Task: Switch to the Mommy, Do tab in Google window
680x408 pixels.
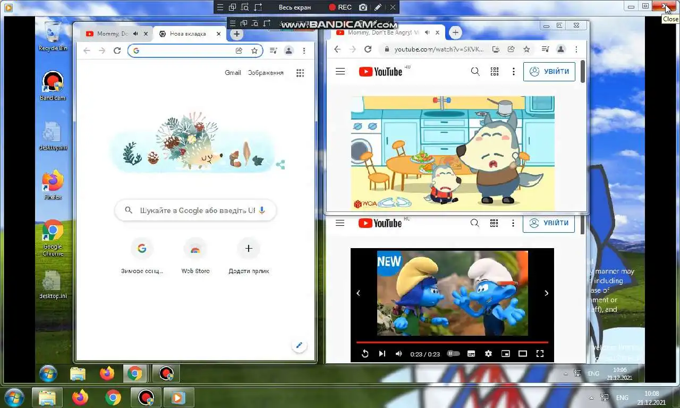Action: [x=113, y=33]
